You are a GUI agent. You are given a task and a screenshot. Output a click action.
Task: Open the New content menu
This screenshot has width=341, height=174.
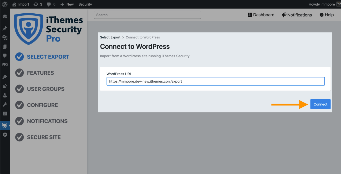click(67, 4)
